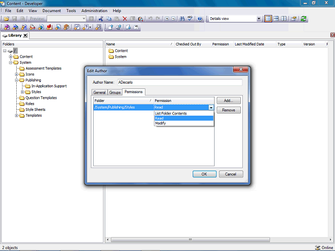Click the check in up-arrow document icon
The image size is (335, 251).
(110, 27)
